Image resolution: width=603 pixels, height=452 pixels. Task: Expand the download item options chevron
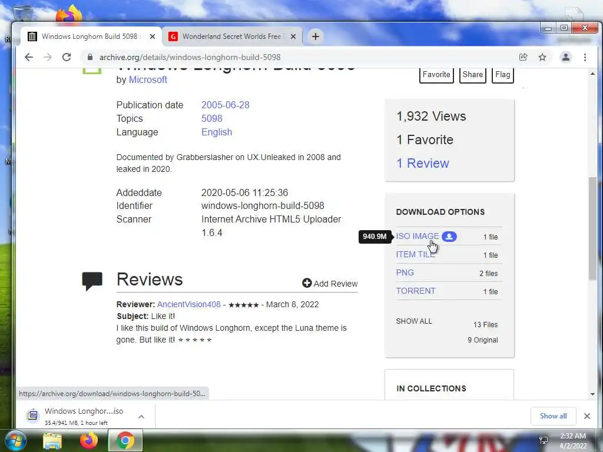pos(141,417)
